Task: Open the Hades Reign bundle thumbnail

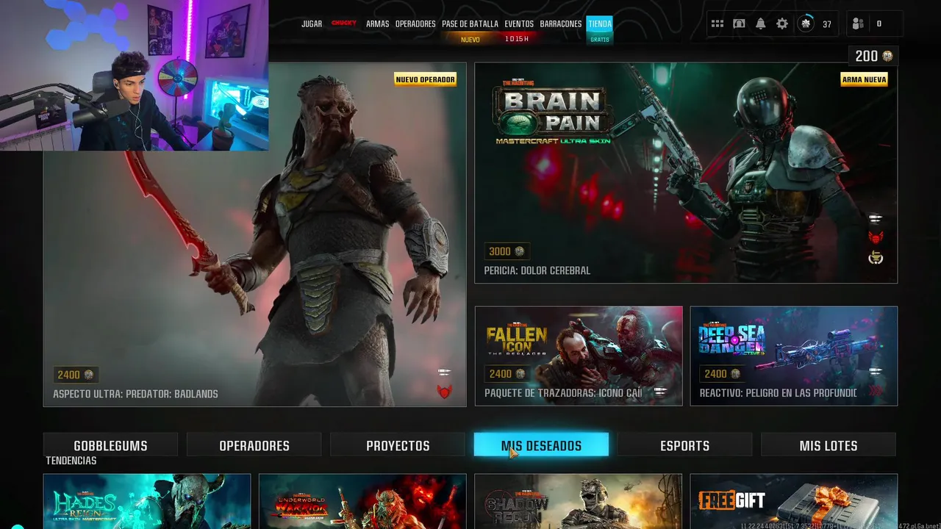Action: point(147,501)
